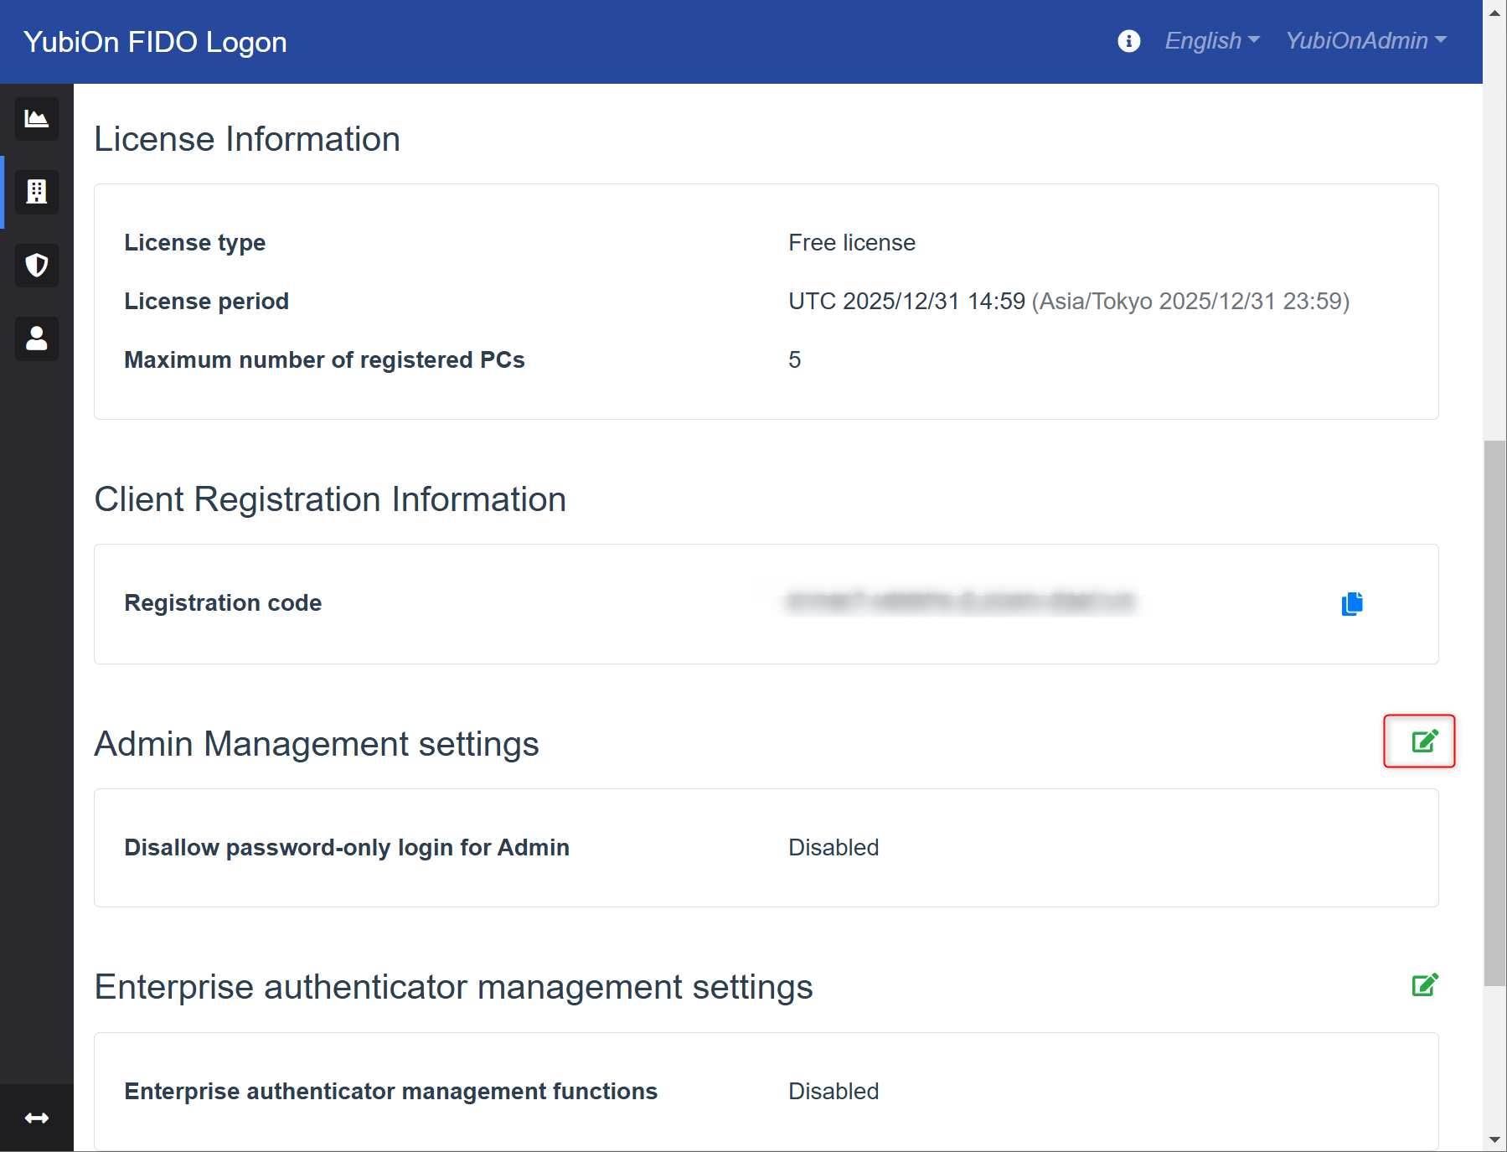Click the vertical scrollbar thumb
1507x1152 pixels.
pyautogui.click(x=1494, y=713)
